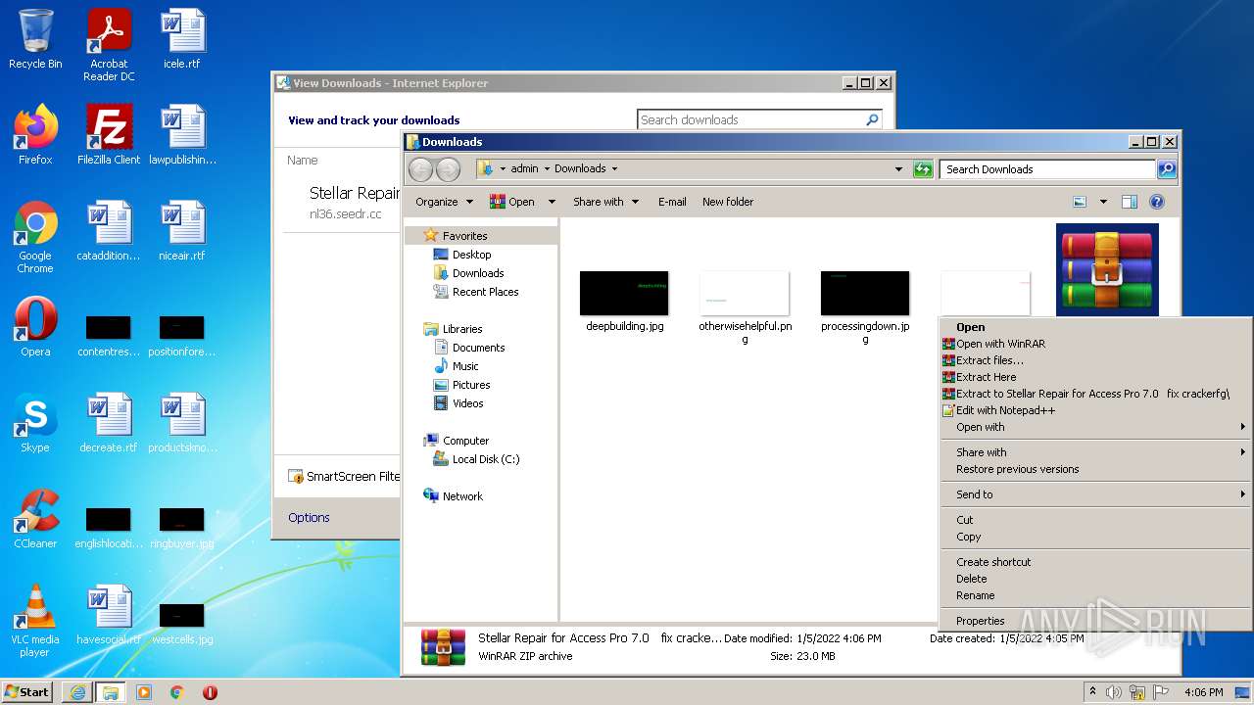Select Desktop under Favorites
1254x705 pixels.
(x=471, y=255)
